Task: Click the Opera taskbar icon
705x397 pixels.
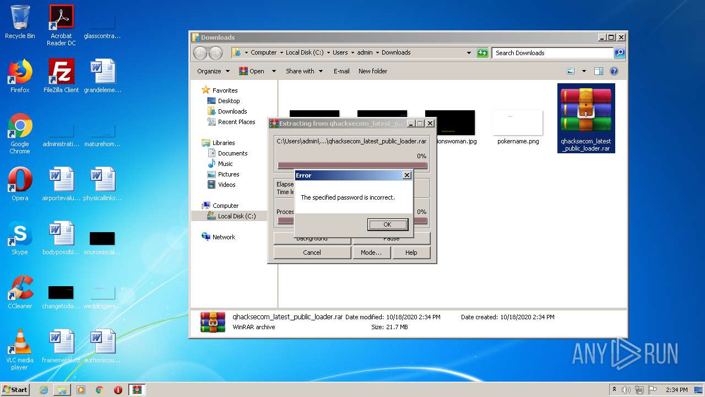Action: pos(118,390)
